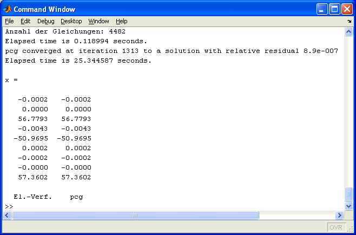Image resolution: width=356 pixels, height=235 pixels.
Task: Click the horizontal scrollbar right arrow
Action: pyautogui.click(x=340, y=215)
